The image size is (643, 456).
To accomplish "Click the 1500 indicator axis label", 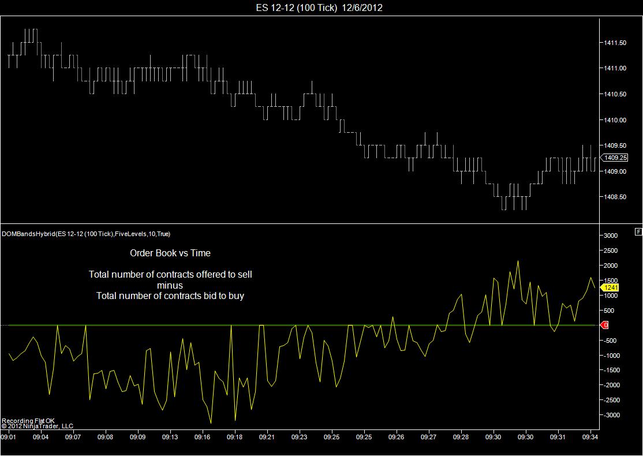I will point(610,281).
